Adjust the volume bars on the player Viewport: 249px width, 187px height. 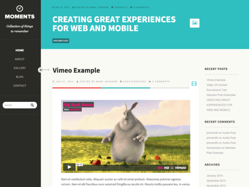pyautogui.click(x=160, y=168)
